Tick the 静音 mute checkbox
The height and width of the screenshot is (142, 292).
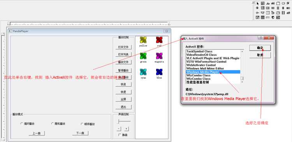click(123, 135)
